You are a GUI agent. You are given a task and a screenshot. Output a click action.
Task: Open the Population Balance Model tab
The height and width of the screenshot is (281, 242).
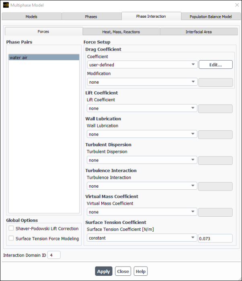[x=211, y=16]
